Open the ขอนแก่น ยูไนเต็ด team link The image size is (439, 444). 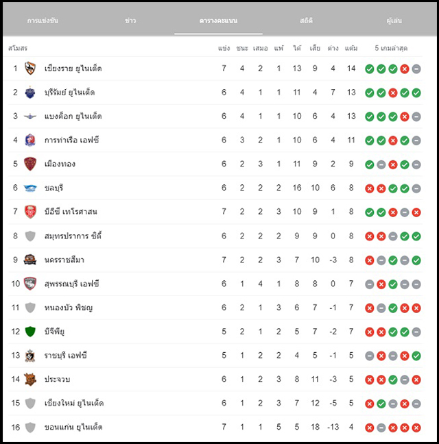coord(73,427)
